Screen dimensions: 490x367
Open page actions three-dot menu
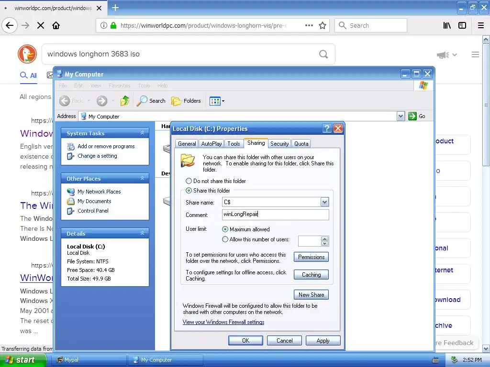[309, 25]
